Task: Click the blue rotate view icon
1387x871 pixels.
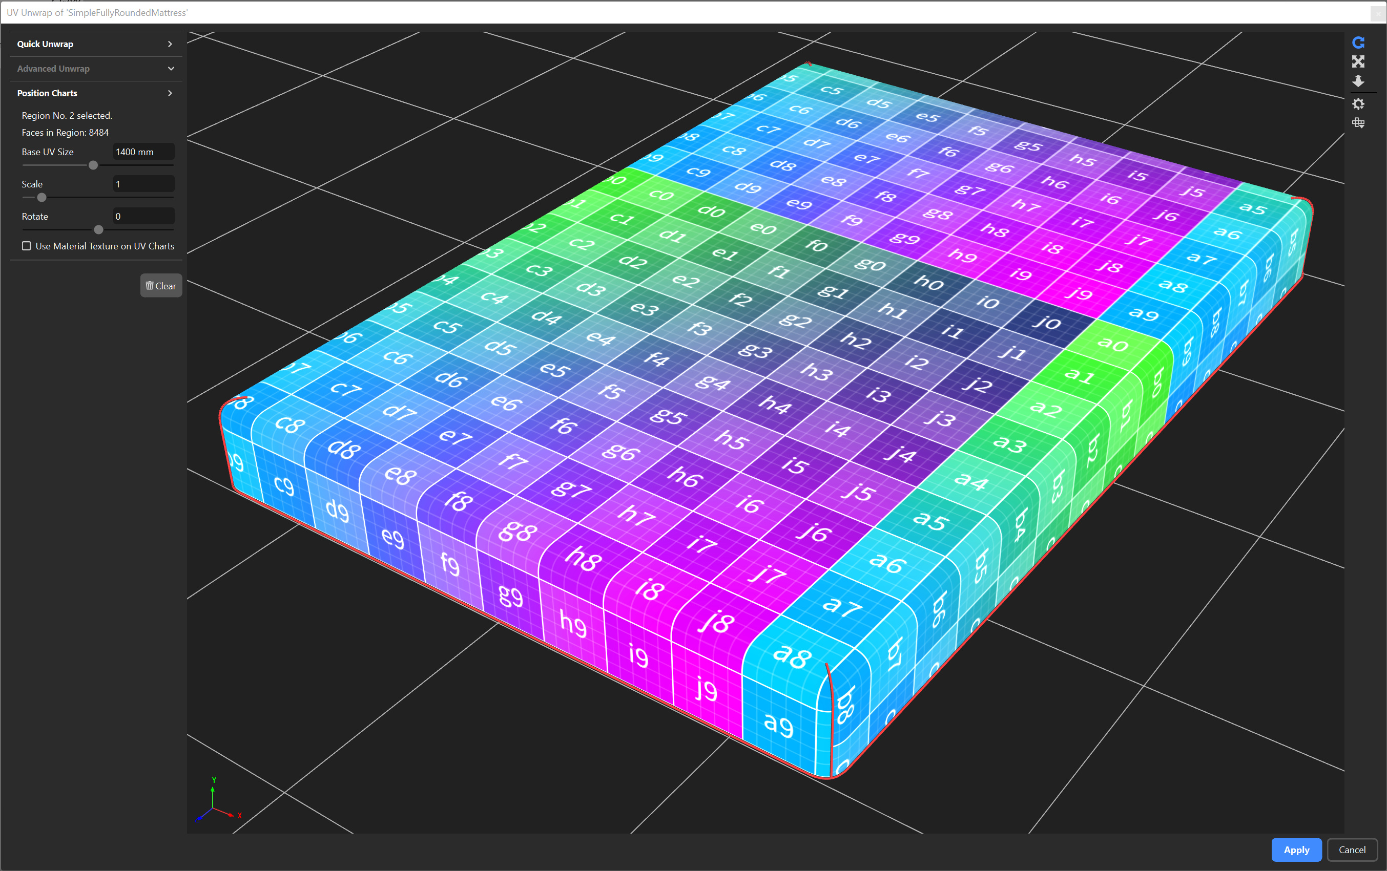Action: [1358, 42]
